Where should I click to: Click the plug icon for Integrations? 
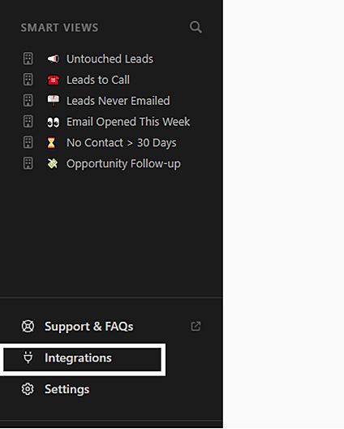coord(28,357)
